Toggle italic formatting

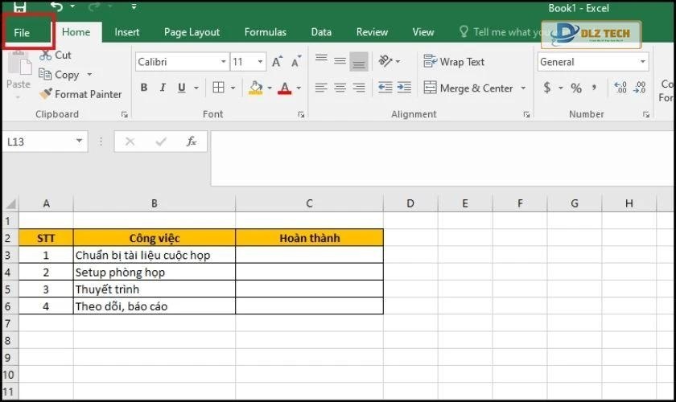point(163,88)
